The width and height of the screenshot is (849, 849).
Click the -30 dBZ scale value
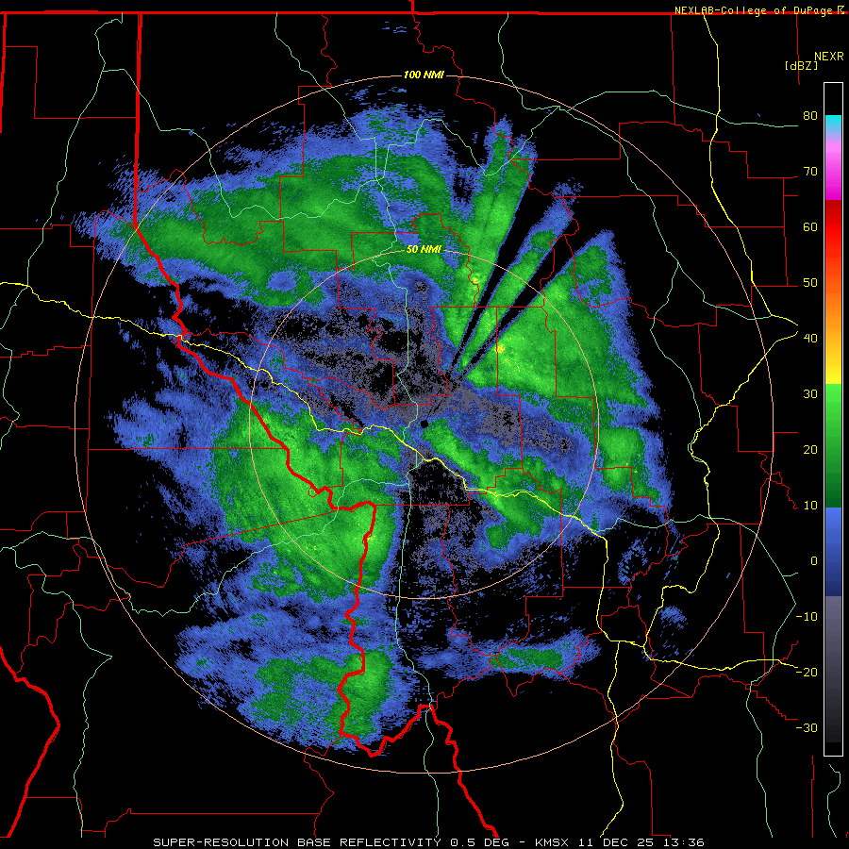[807, 727]
